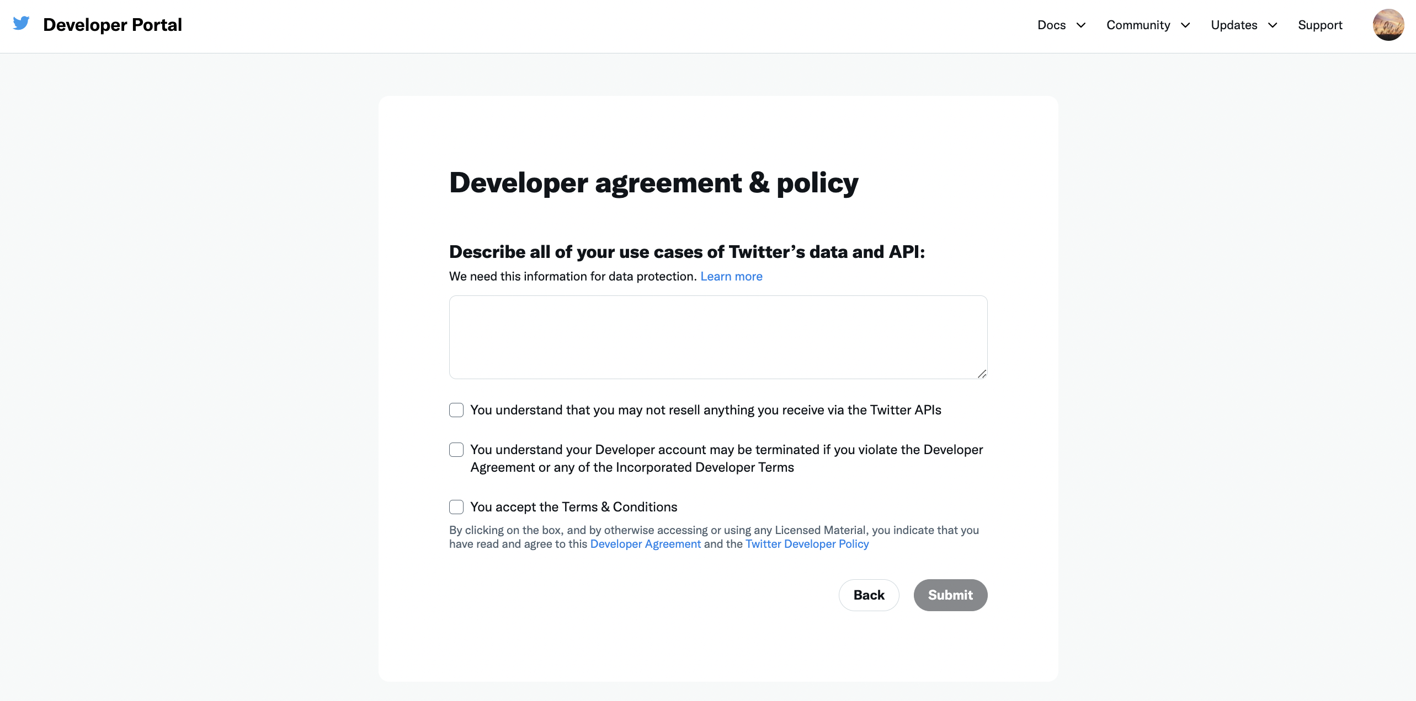Open the Developer Agreement link

645,544
